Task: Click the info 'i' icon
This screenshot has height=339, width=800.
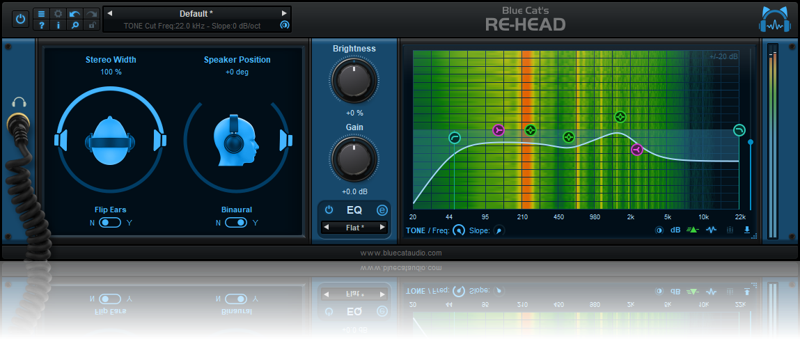Action: [x=58, y=25]
